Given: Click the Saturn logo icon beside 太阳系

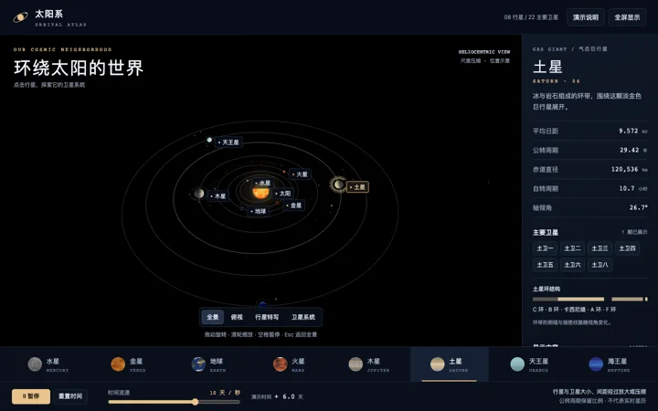Looking at the screenshot, I should pos(20,17).
